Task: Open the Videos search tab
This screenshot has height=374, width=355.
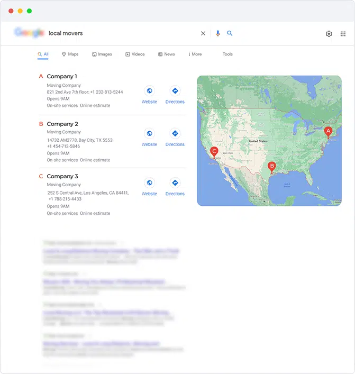Action: coord(135,54)
